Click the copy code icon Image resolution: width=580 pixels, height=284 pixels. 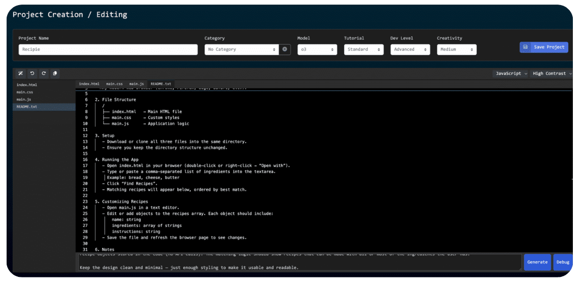pyautogui.click(x=55, y=73)
